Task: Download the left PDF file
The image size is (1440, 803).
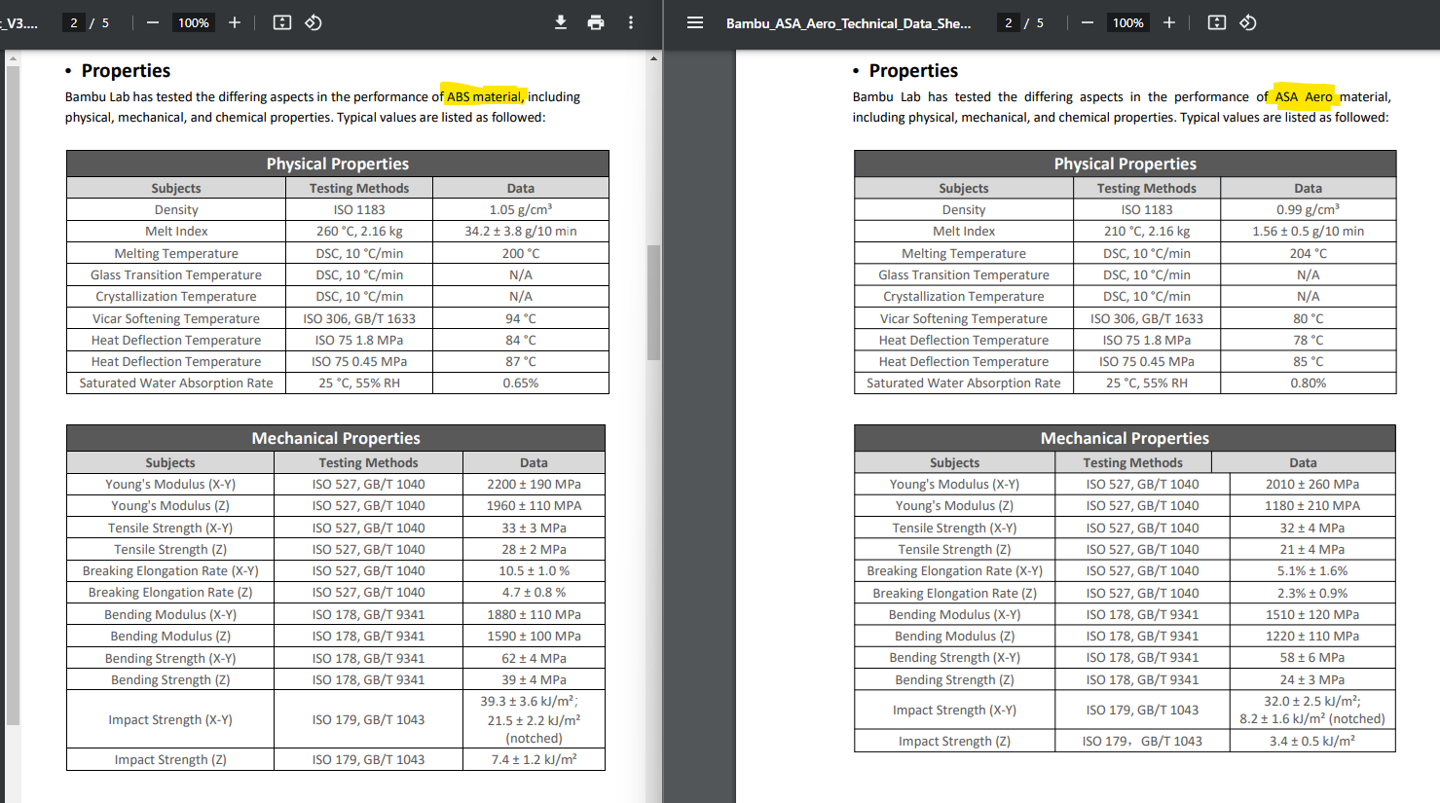Action: 561,22
